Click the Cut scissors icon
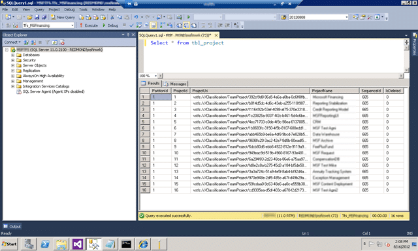 (x=112, y=18)
